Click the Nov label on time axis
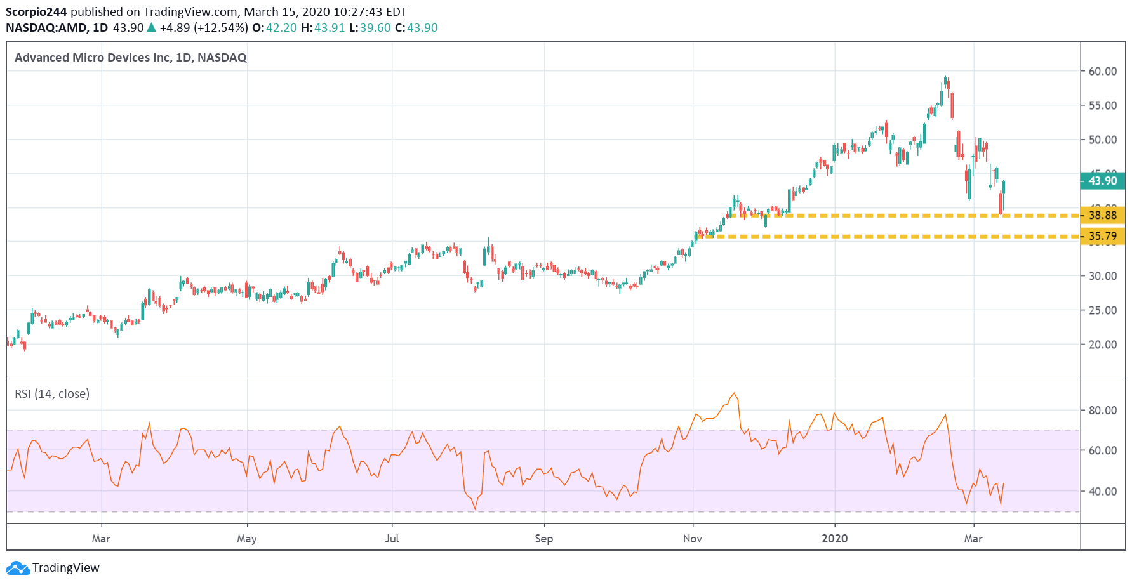 coord(693,539)
